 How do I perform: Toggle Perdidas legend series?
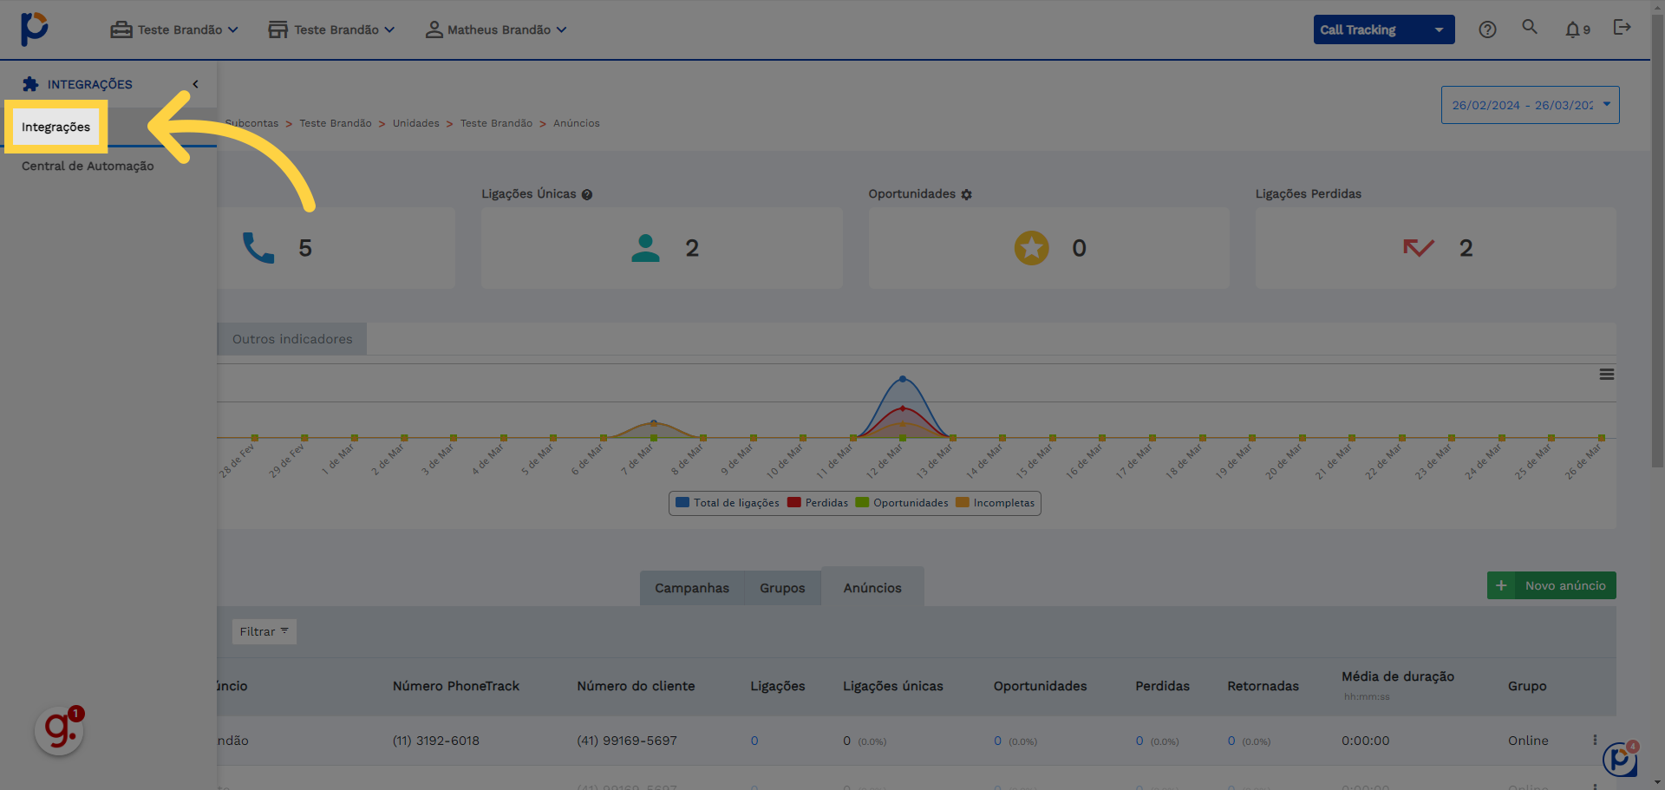coord(818,503)
